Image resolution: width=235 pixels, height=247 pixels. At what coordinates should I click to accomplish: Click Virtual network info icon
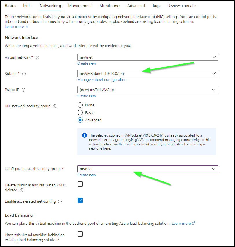tap(38, 57)
